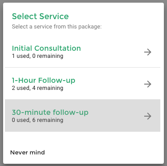The width and height of the screenshot is (167, 166).
Task: Click the '2 used, 4 remaining' text
Action: pyautogui.click(x=38, y=88)
